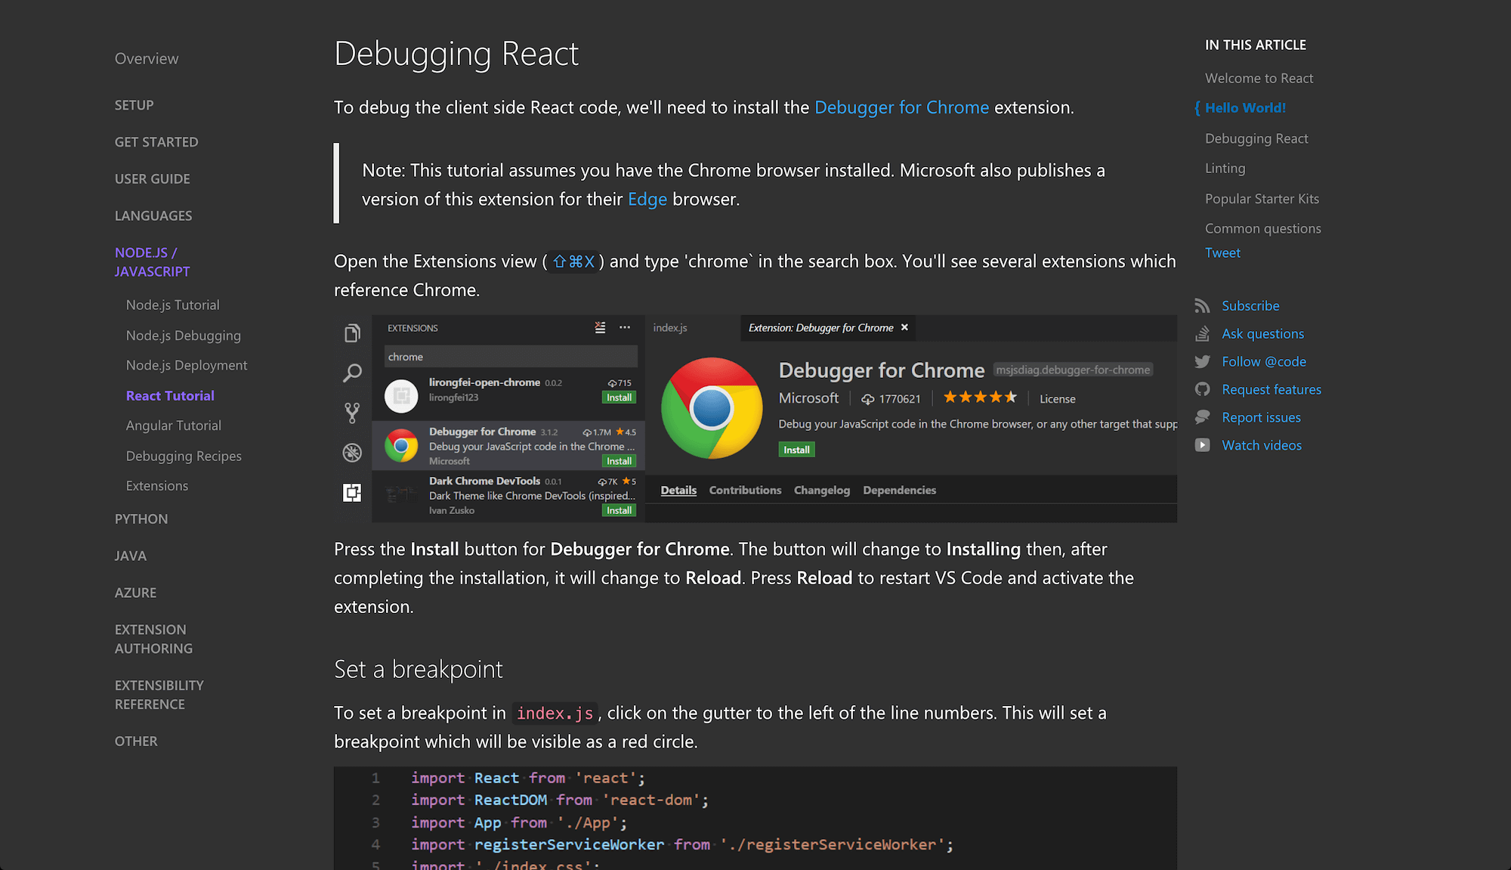Open the More Actions ellipsis in Extensions view
Screen dimensions: 1511x870
pyautogui.click(x=625, y=327)
